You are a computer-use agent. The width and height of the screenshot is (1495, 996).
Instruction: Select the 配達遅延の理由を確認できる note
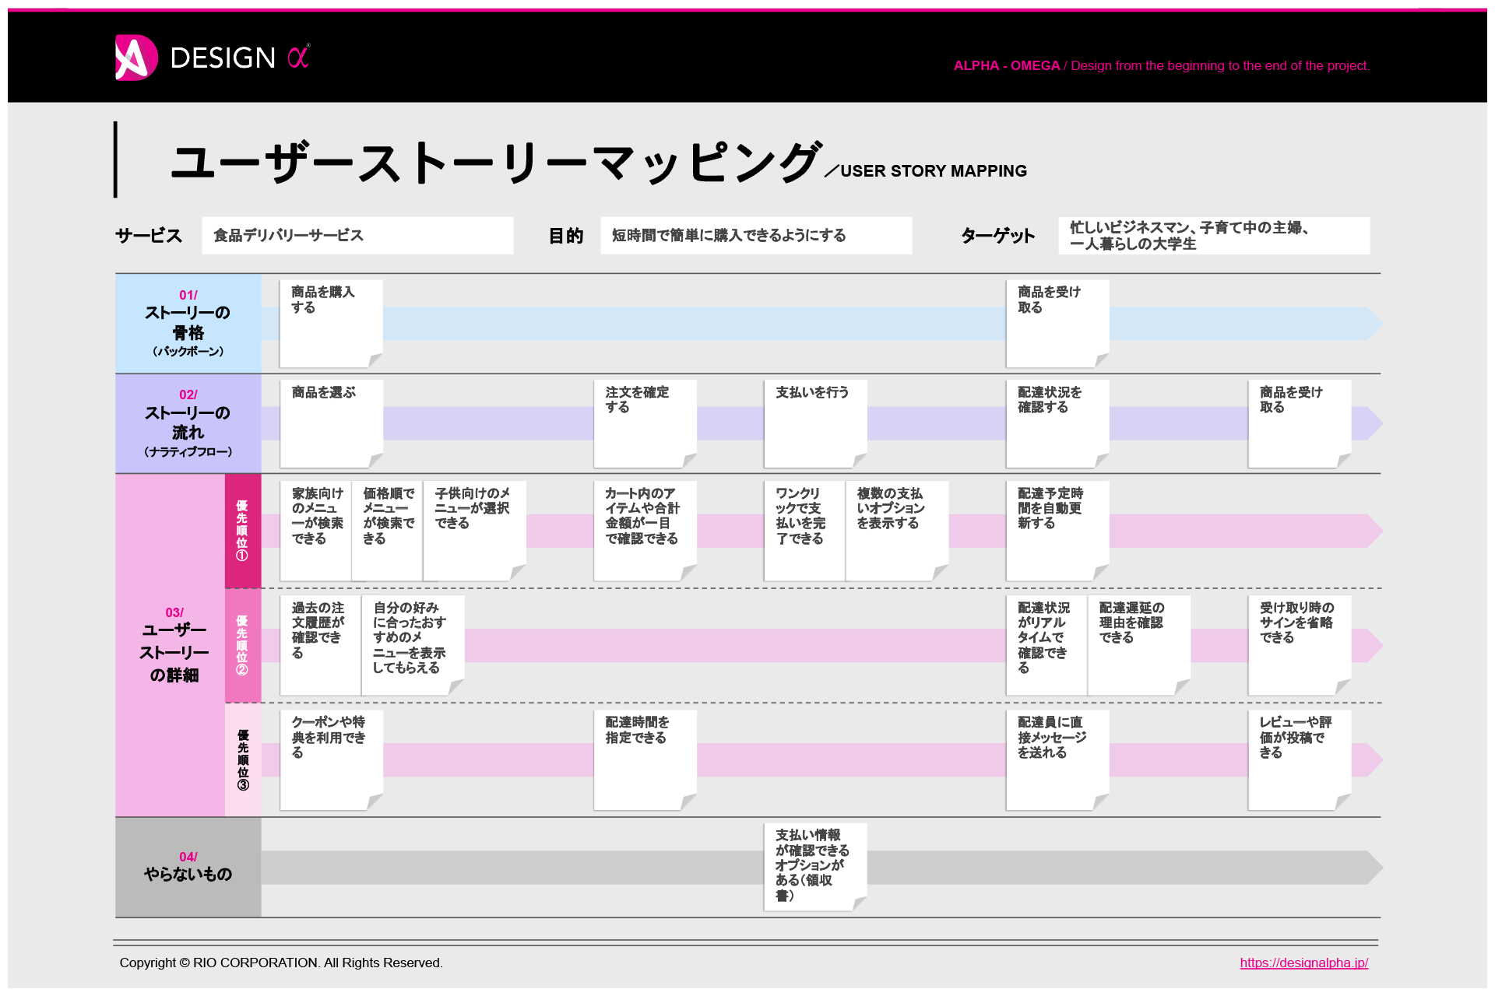[x=1139, y=645]
